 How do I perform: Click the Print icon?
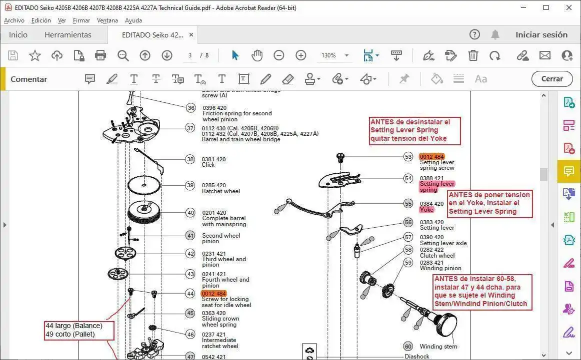[100, 55]
